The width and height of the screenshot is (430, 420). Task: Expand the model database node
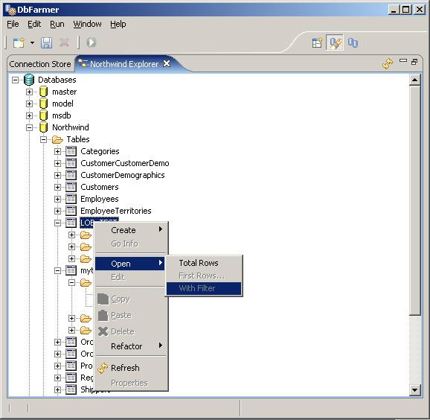point(29,104)
